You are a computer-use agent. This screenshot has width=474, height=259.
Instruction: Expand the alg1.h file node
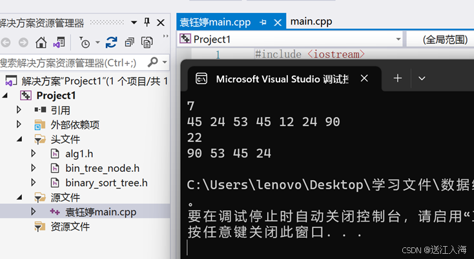tap(34, 154)
